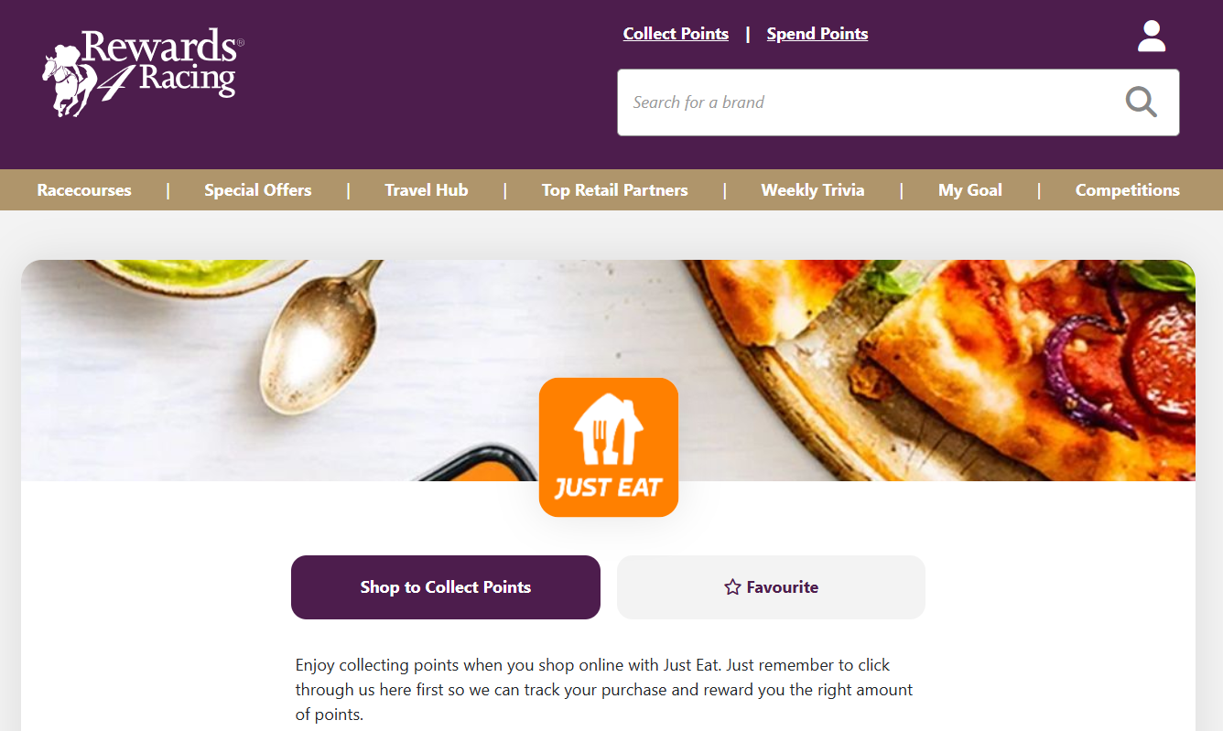Click the Just Eat description paragraph

(604, 690)
